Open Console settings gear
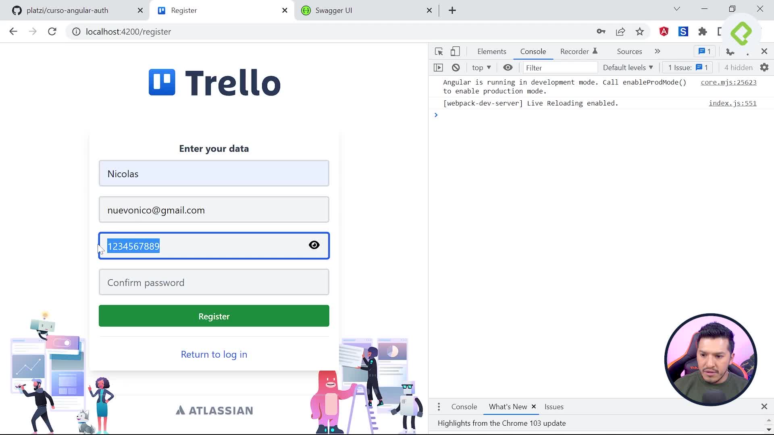This screenshot has width=774, height=435. 764,68
